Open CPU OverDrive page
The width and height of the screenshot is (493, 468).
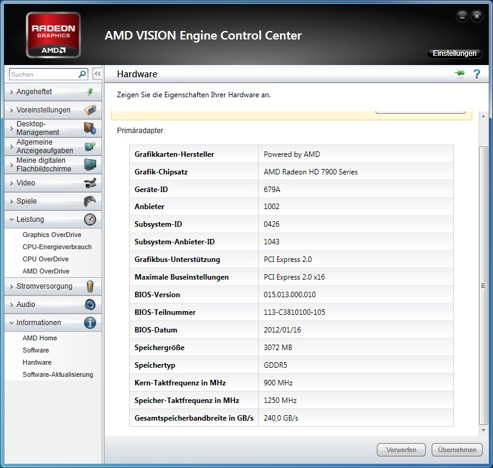pos(46,260)
